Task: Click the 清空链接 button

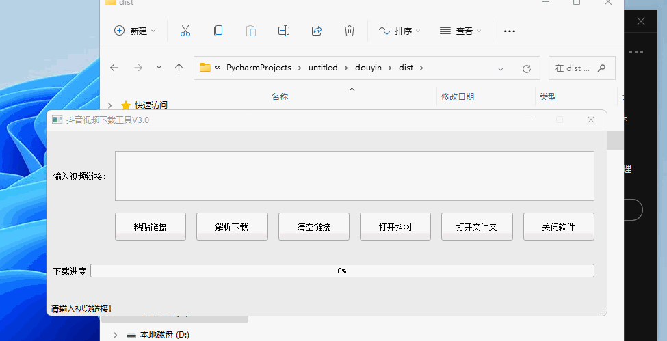Action: [x=314, y=227]
